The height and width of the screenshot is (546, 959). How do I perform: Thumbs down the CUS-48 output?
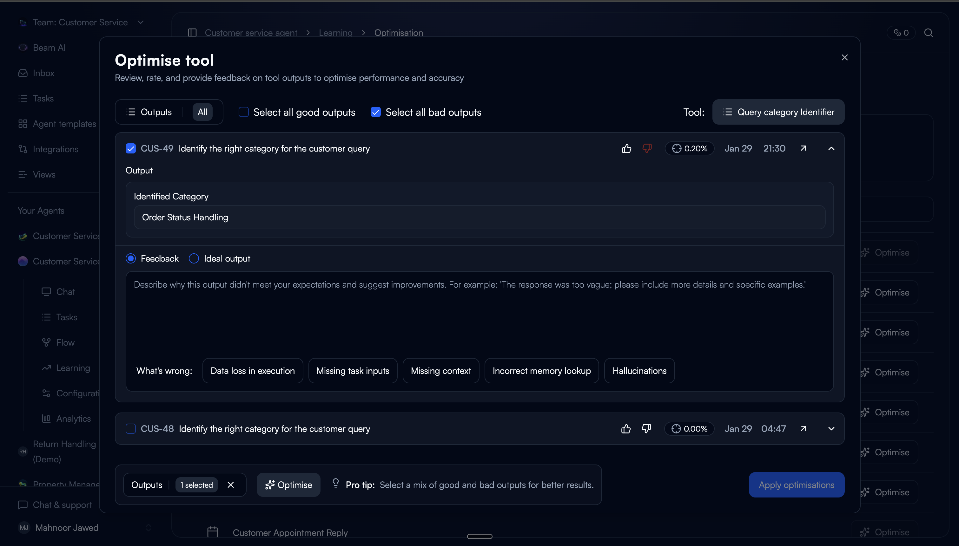[x=646, y=429]
